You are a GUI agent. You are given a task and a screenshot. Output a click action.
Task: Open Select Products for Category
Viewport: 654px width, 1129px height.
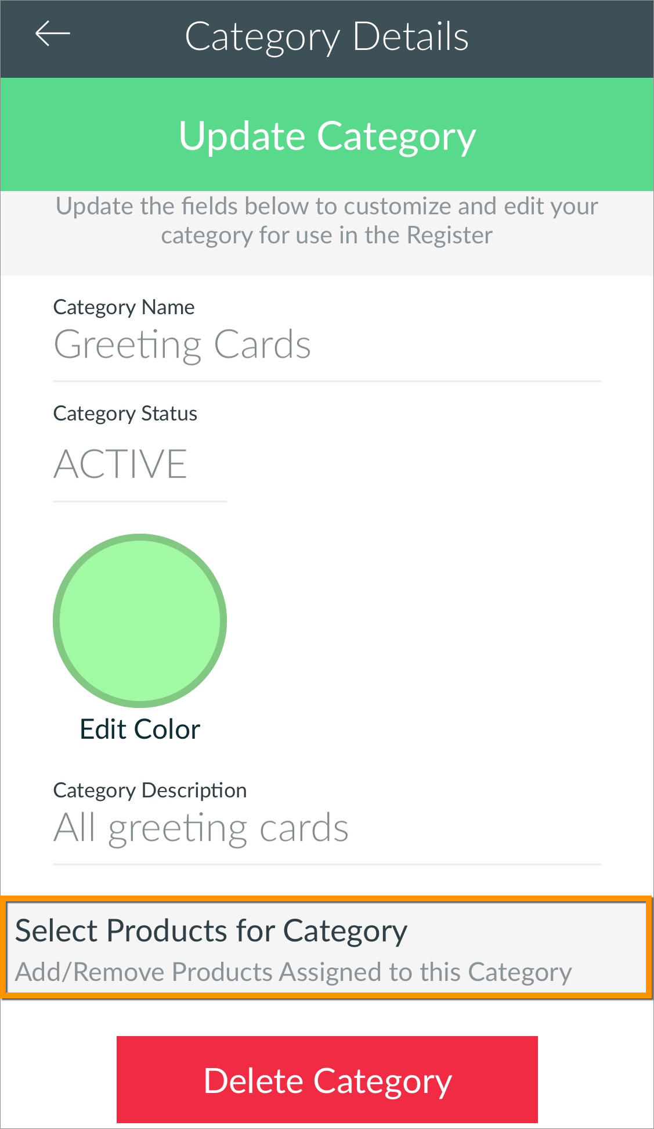point(327,948)
